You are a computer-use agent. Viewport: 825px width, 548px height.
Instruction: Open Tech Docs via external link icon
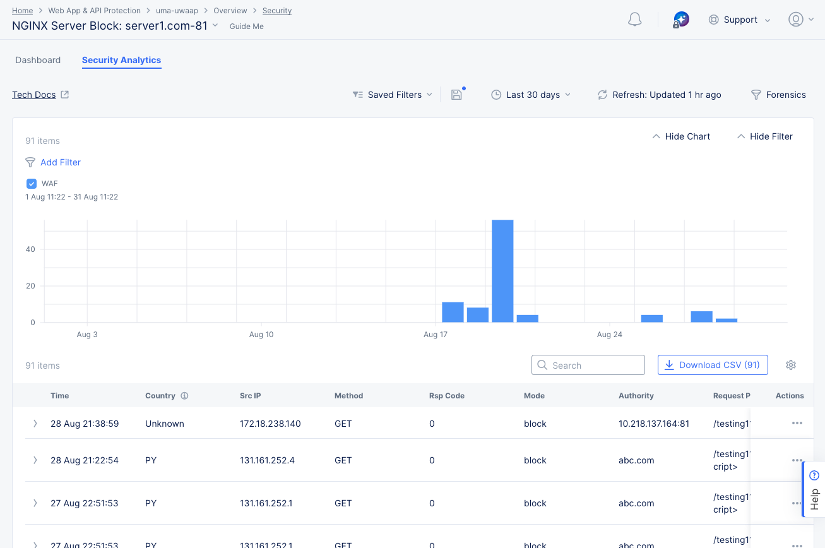point(64,93)
